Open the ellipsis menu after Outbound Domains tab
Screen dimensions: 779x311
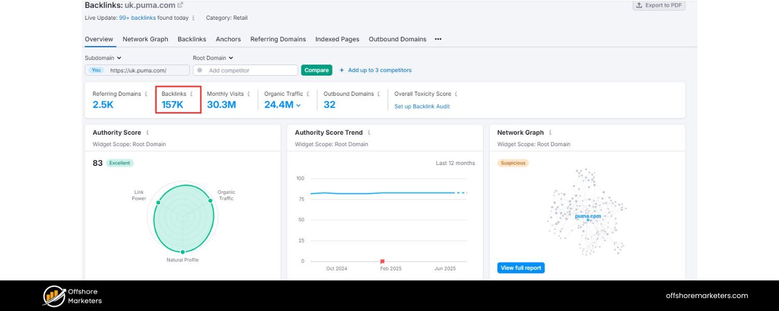tap(438, 39)
